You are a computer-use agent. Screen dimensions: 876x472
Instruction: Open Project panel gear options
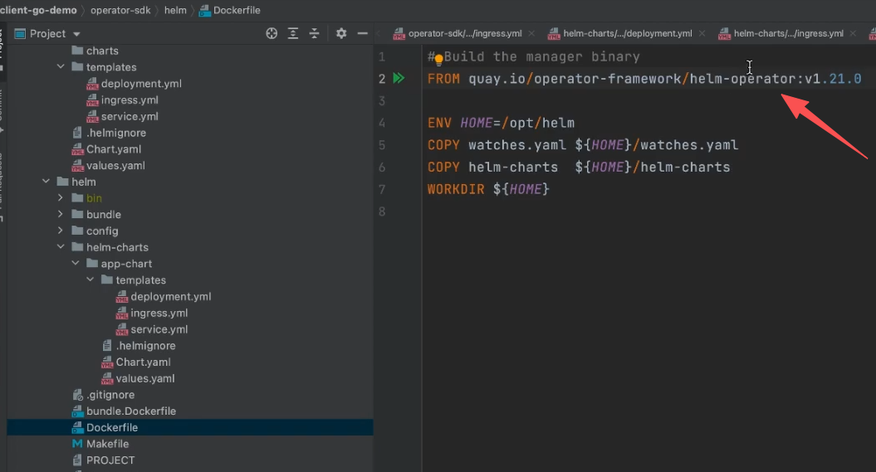pos(341,33)
